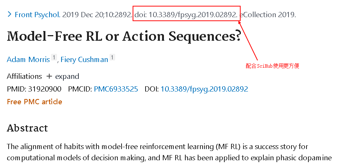Open author Fiery Cushman link
Screen dimensions: 341x164
click(84, 59)
